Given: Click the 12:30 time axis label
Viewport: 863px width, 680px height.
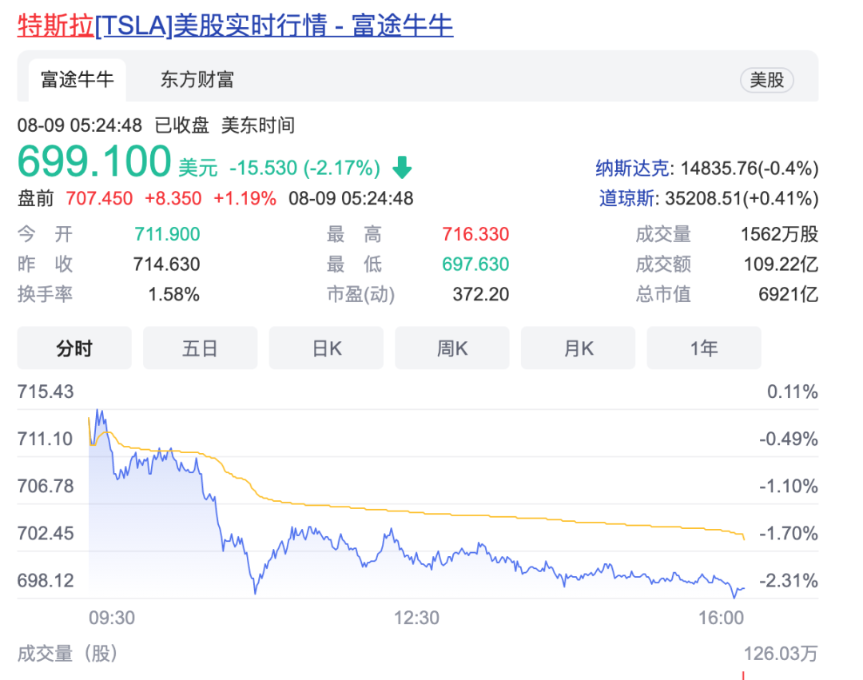Looking at the screenshot, I should 416,618.
